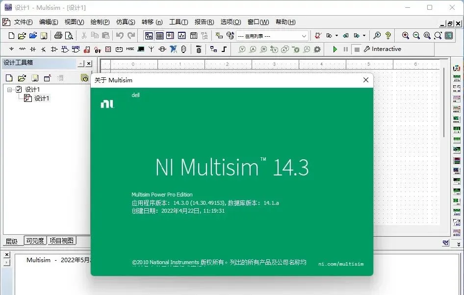
Task: Place Analog op-amp component
Action: (x=54, y=49)
